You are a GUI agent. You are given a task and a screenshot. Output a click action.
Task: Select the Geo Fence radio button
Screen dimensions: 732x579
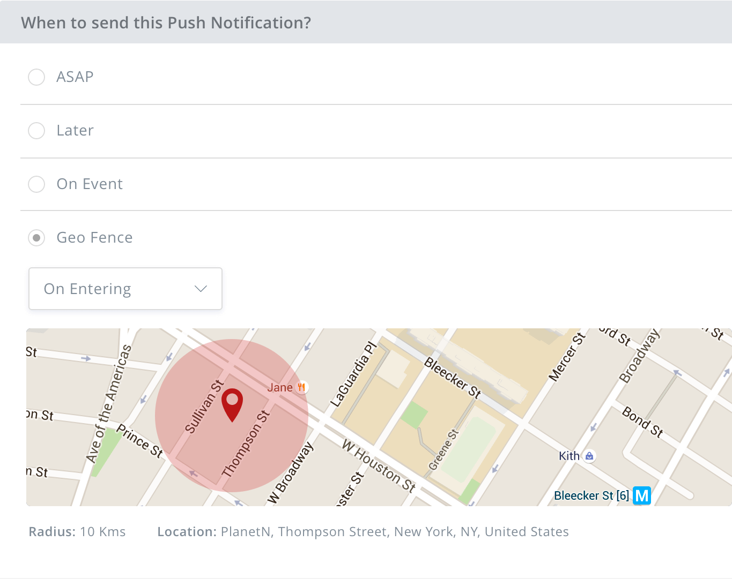[36, 238]
